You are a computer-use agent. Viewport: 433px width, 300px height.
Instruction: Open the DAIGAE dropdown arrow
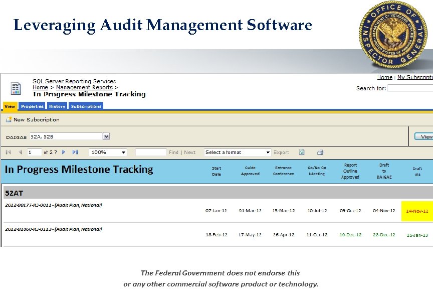pos(106,136)
